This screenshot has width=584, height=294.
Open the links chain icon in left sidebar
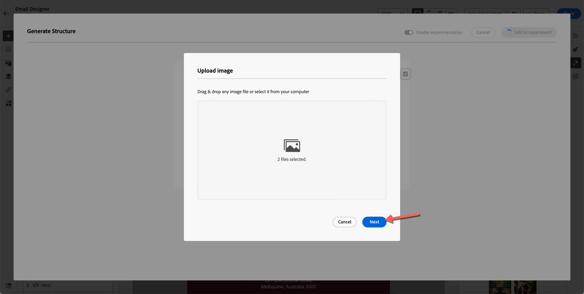[x=8, y=90]
